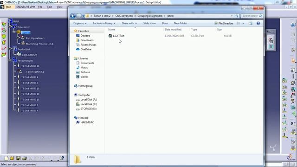Click the Explorer help question-mark icon

click(x=258, y=23)
